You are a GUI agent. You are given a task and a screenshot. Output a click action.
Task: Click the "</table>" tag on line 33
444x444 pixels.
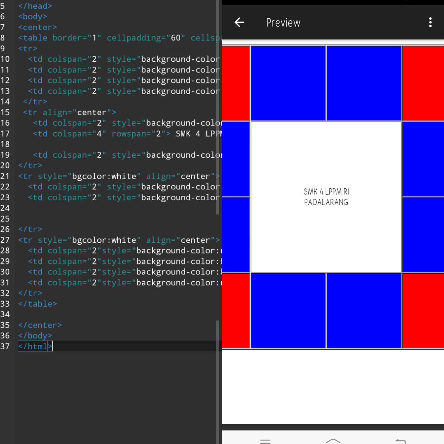pos(37,304)
